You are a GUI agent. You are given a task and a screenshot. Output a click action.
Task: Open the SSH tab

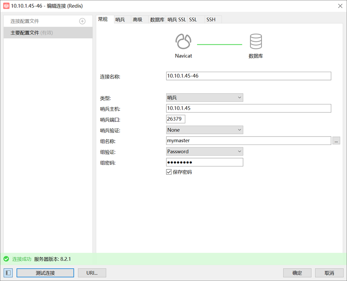pyautogui.click(x=211, y=20)
